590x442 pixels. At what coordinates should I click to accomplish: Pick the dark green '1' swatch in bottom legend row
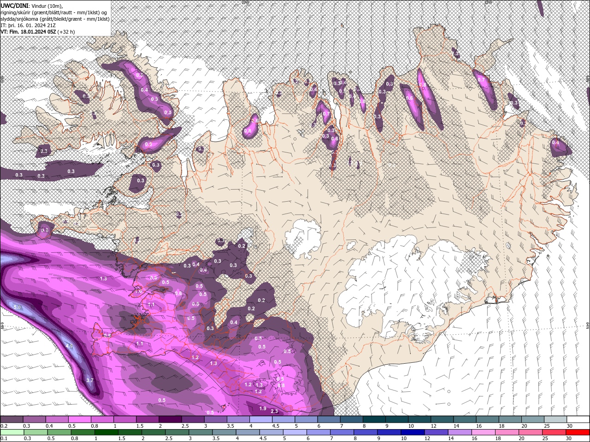tap(106, 432)
